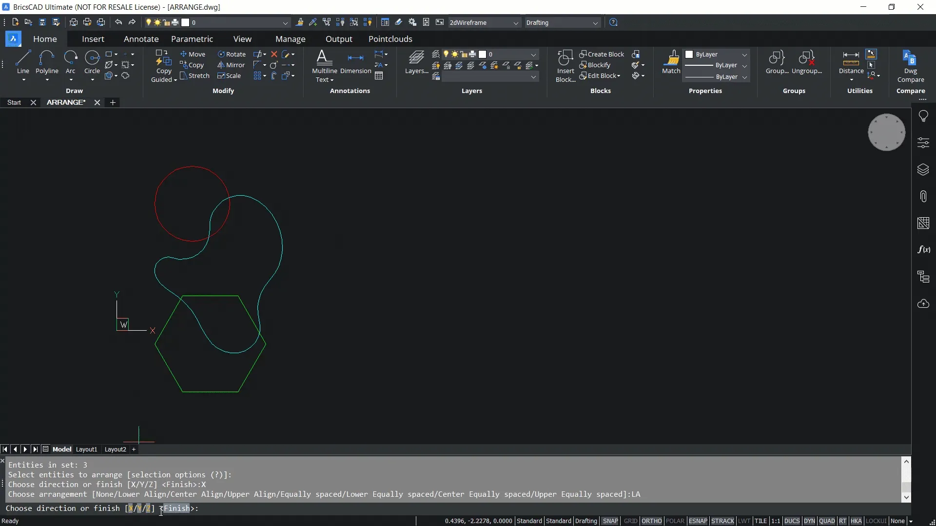936x526 pixels.
Task: Click the layer 0 color swatch in ribbon
Action: point(483,54)
